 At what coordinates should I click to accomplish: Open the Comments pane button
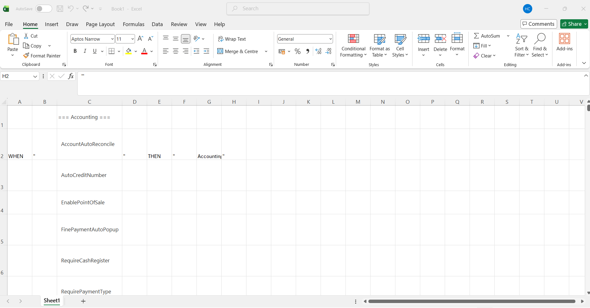(538, 24)
